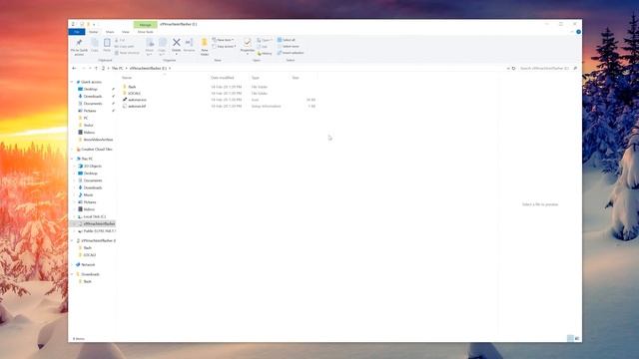Open the Recent locations dropdown arrow
Screen dimensions: 639x359
coord(89,69)
